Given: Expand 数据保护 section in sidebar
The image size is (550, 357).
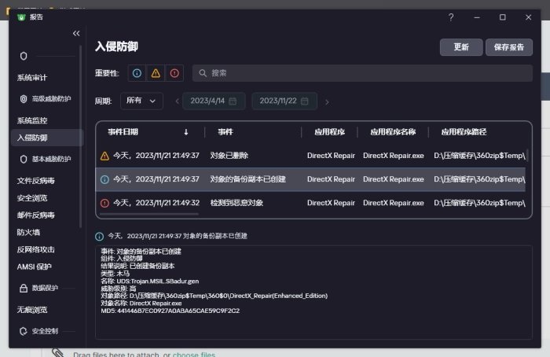Looking at the screenshot, I should tap(46, 289).
